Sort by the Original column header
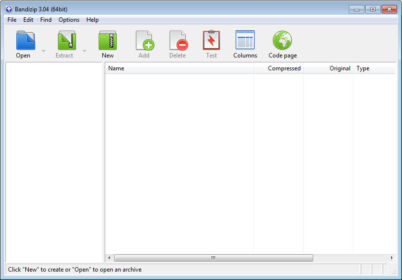This screenshot has height=280, width=402. pyautogui.click(x=328, y=68)
